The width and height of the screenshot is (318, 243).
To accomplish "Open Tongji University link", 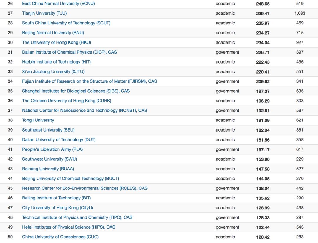I will 38,120.
